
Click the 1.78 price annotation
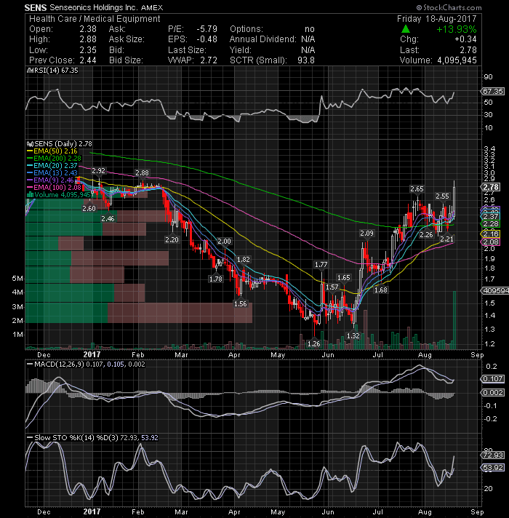click(215, 279)
